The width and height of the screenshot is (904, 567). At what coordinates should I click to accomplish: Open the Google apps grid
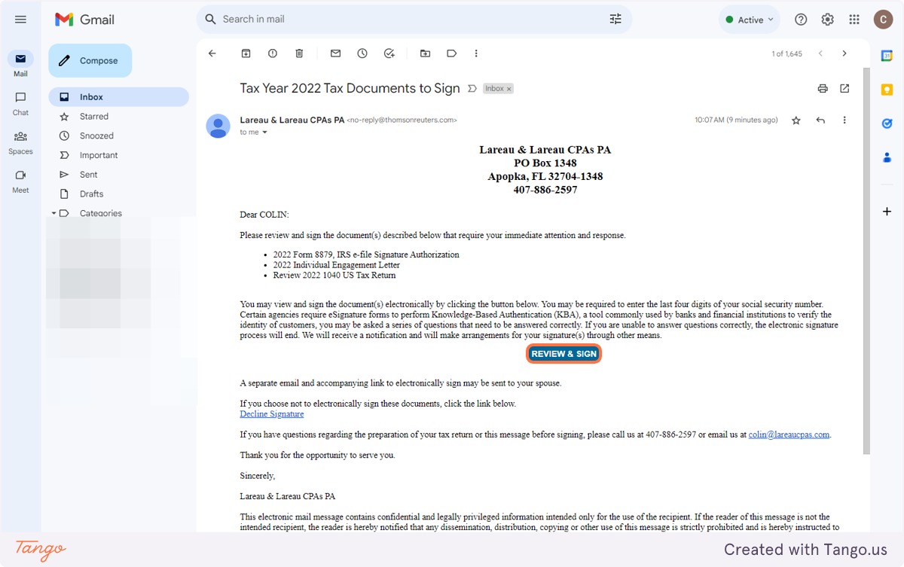[854, 20]
